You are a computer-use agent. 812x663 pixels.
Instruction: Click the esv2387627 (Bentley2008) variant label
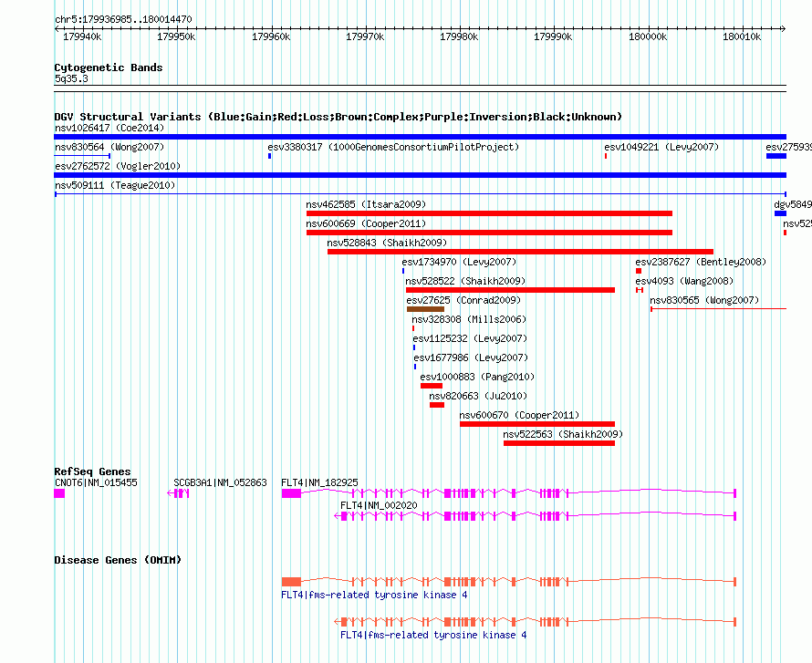click(x=701, y=262)
